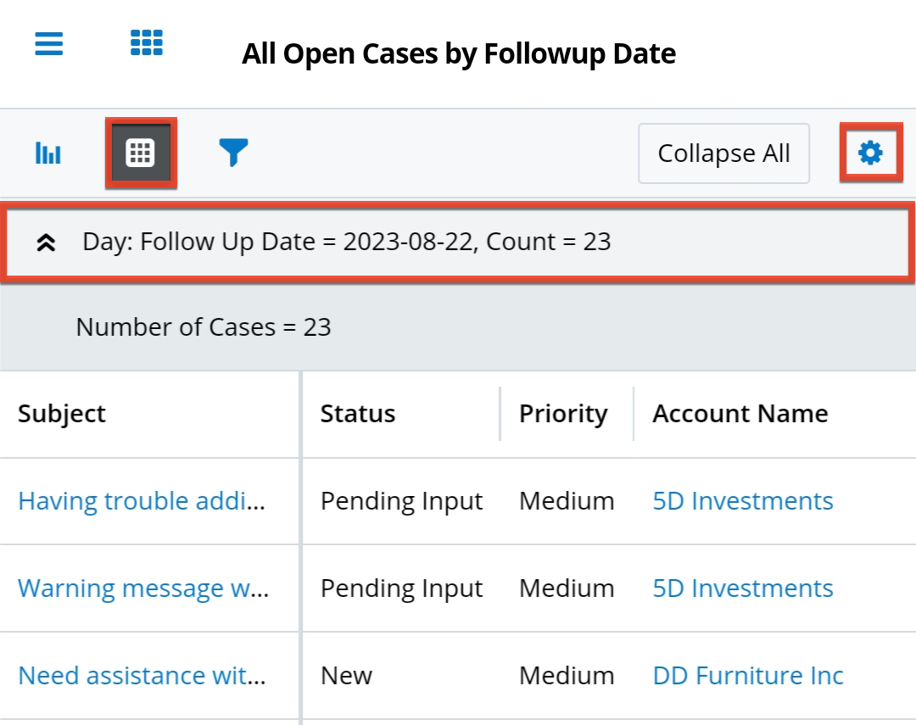Screen dimensions: 916x725
Task: Click the Collapse All button
Action: 723,153
